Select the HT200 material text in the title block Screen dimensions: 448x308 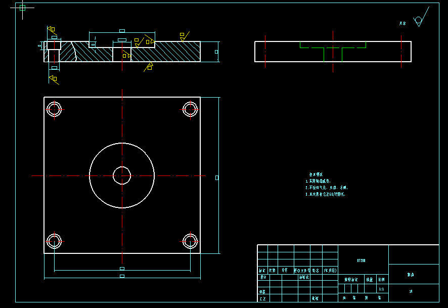[361, 260]
